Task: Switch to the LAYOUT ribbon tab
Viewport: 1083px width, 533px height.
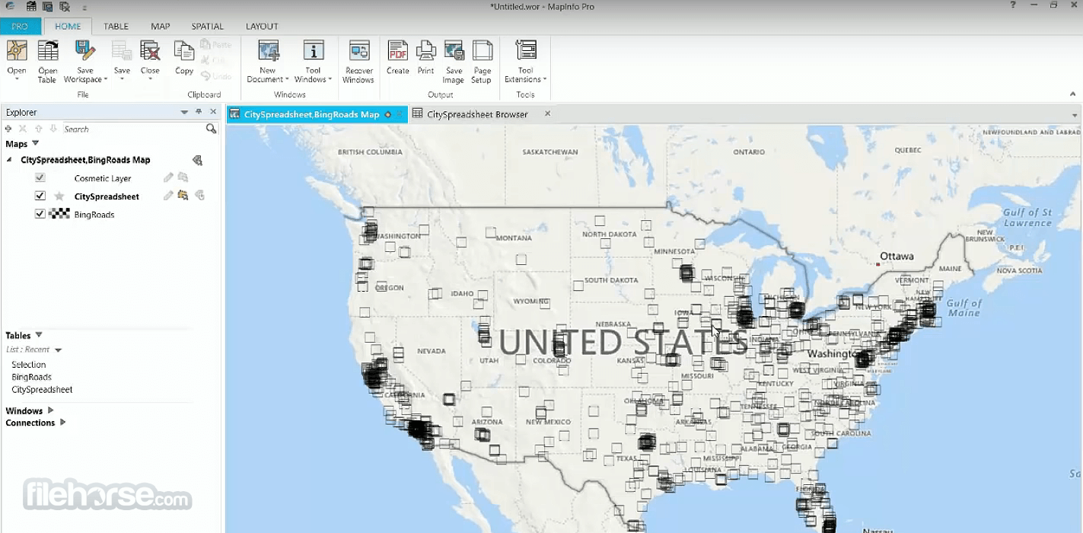Action: tap(262, 26)
